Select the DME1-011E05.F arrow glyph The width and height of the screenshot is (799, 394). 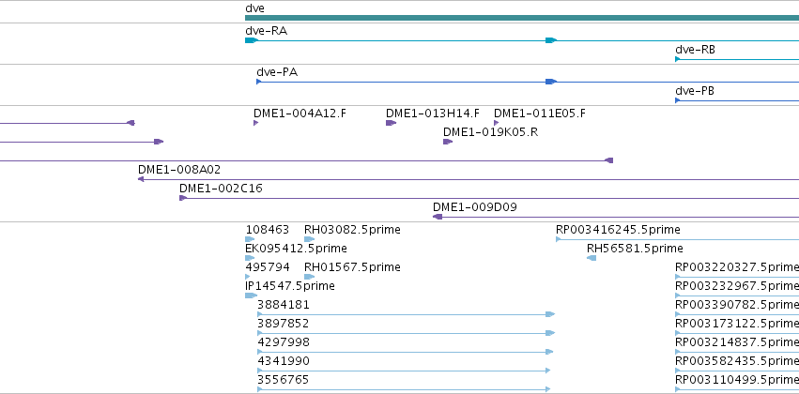coord(497,123)
